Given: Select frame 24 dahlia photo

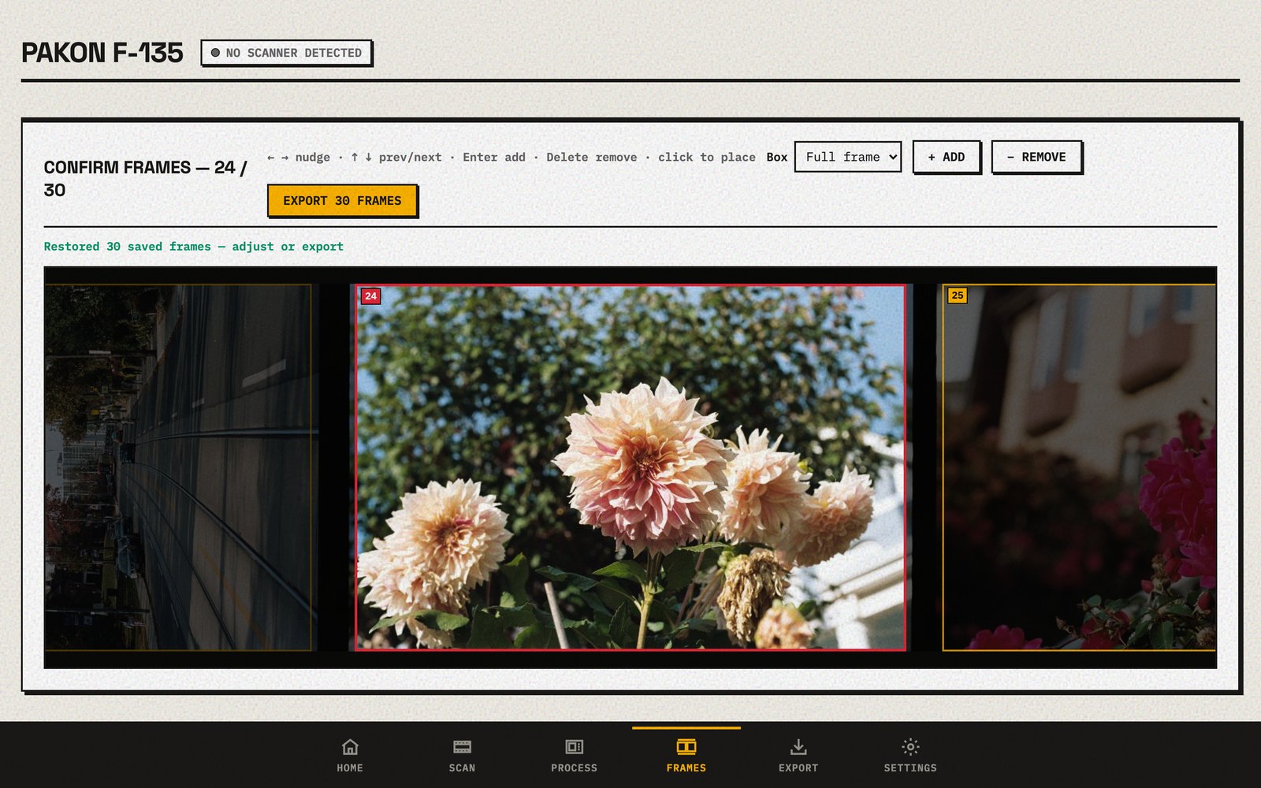Looking at the screenshot, I should tap(630, 467).
